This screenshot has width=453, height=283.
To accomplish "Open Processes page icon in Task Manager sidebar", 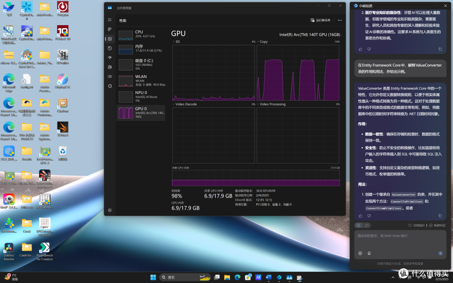I will 109,29.
